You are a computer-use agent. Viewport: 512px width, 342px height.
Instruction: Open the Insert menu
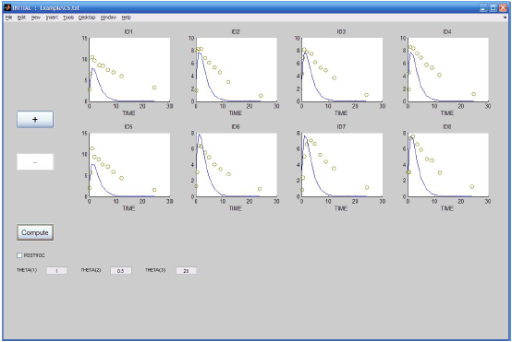[x=52, y=18]
